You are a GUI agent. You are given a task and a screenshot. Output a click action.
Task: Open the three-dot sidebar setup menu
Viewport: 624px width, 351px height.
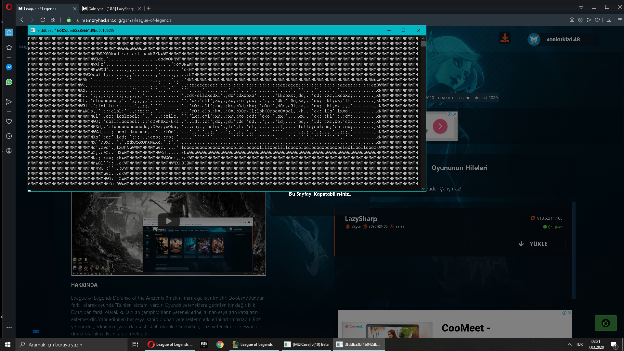[9, 328]
